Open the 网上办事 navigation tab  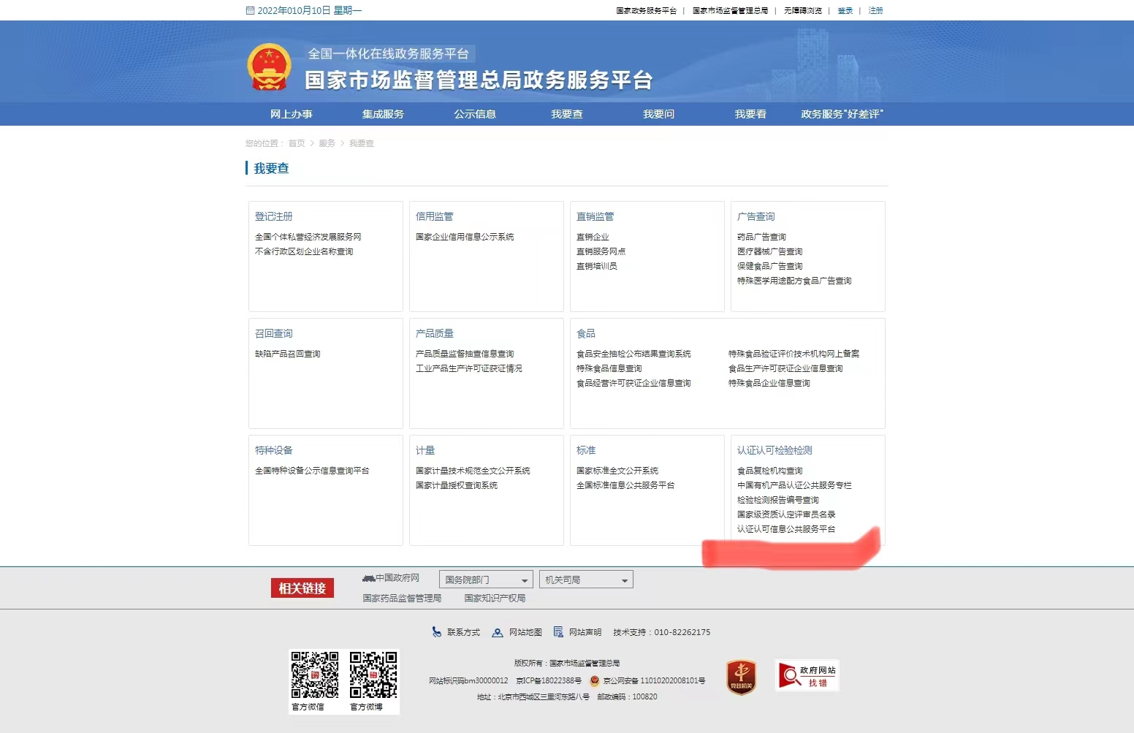[x=291, y=114]
